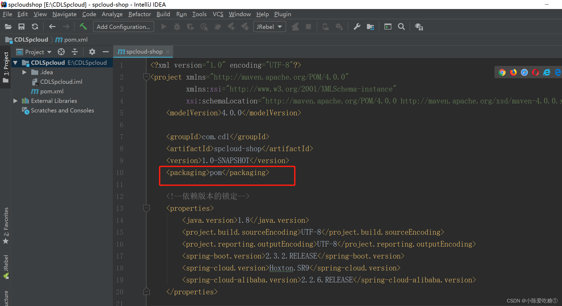Click the Locate current file crosshair icon

[x=61, y=52]
